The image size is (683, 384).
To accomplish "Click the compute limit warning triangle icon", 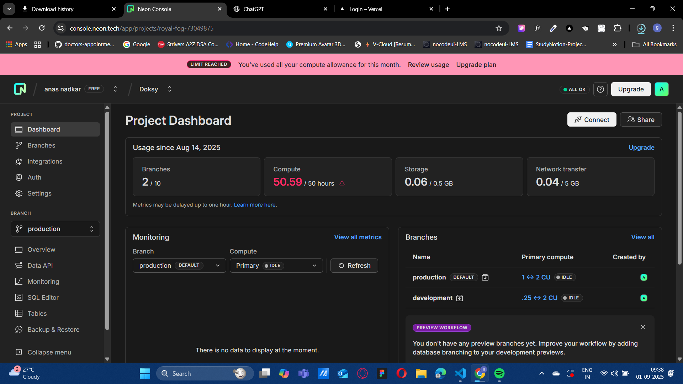I will click(342, 183).
